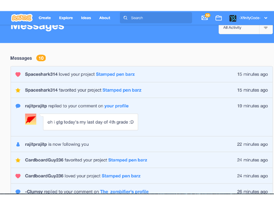This screenshot has height=205, width=274.
Task: Click the search magnifier icon
Action: (126, 18)
